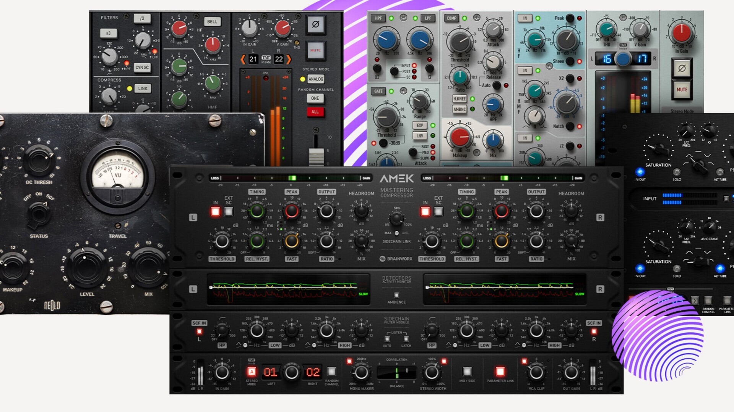Click the IN GAIN knob on AMEK compressor
734x412 pixels.
[222, 372]
